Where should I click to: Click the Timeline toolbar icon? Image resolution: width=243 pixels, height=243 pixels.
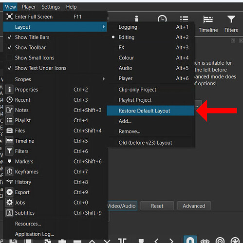[208, 19]
